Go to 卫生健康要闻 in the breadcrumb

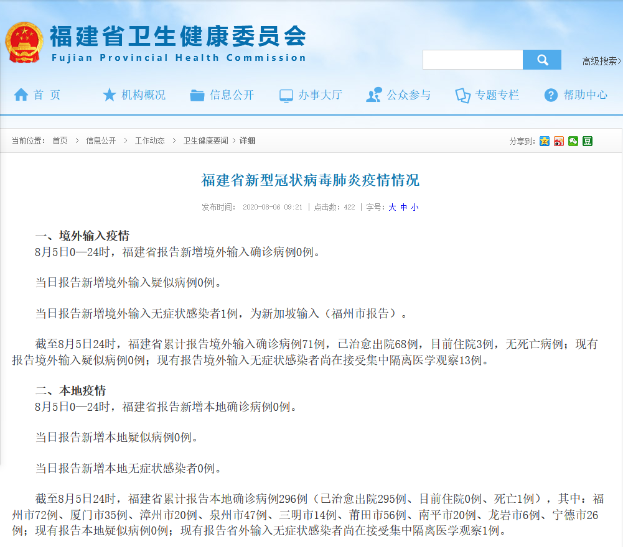205,141
